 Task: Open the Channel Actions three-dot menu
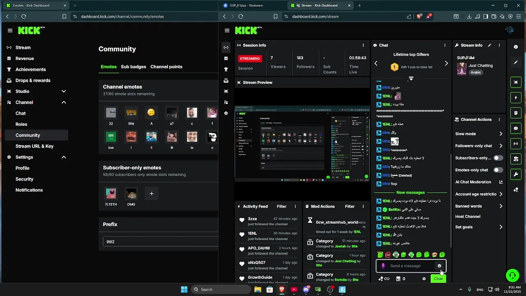pyautogui.click(x=499, y=120)
